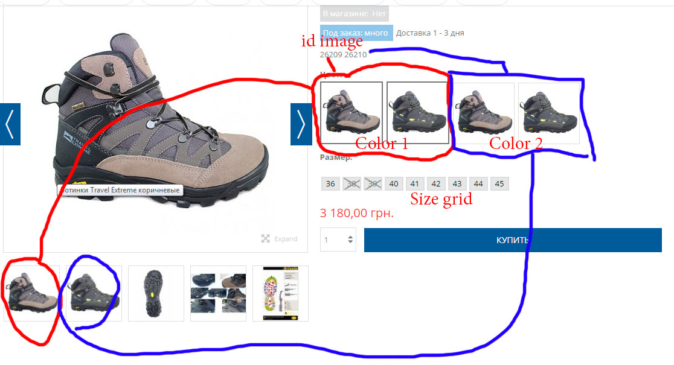The width and height of the screenshot is (674, 365).
Task: Pick the black boot swatch in Color 1
Action: [418, 113]
